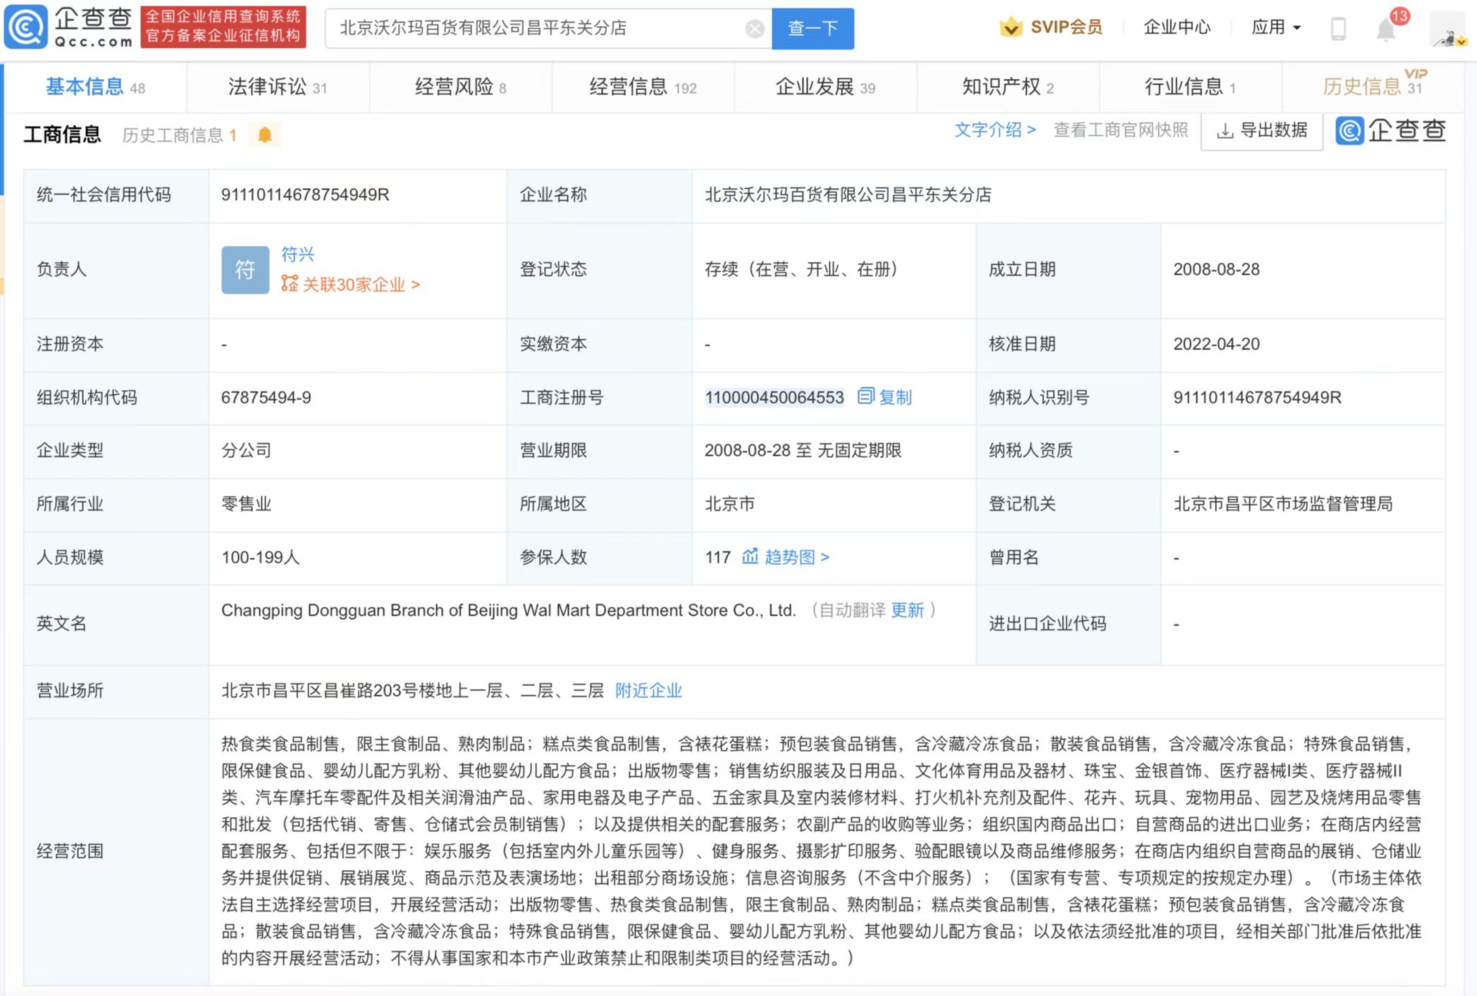Clear the search box with the X icon
This screenshot has width=1477, height=996.
click(x=754, y=29)
